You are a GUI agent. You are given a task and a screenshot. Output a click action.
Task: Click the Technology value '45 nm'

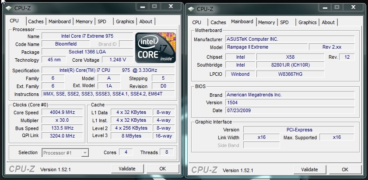54,60
